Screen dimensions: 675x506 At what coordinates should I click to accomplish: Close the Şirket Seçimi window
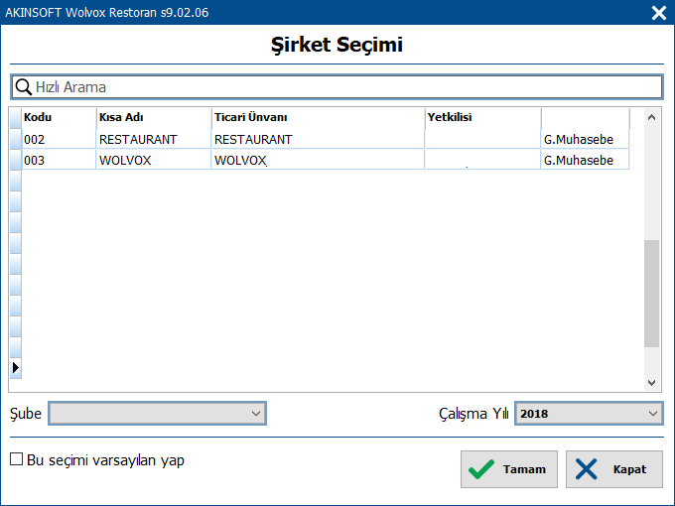coord(659,13)
